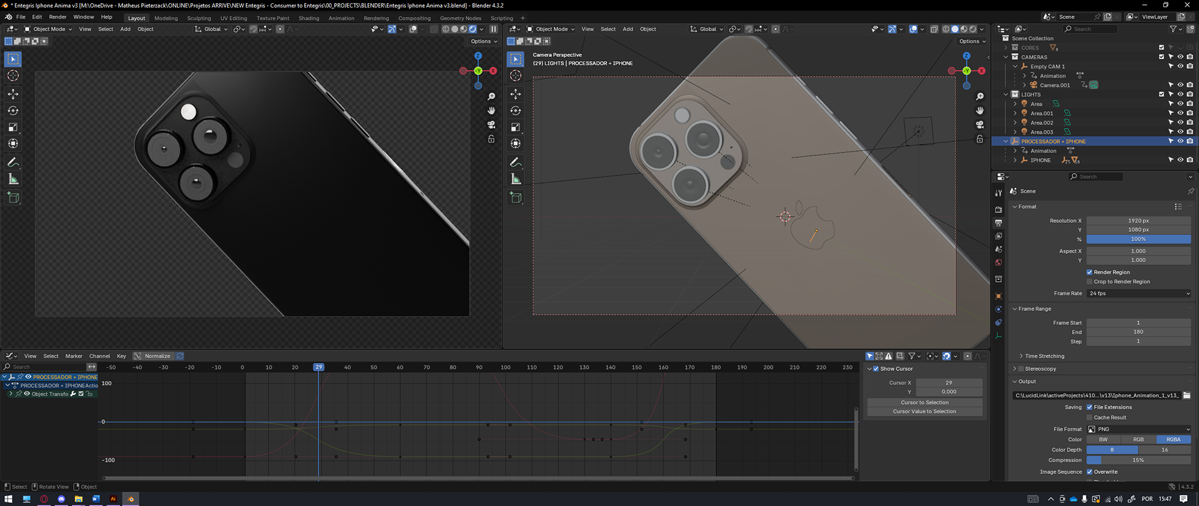
Task: Open the Render properties tab
Action: point(999,209)
